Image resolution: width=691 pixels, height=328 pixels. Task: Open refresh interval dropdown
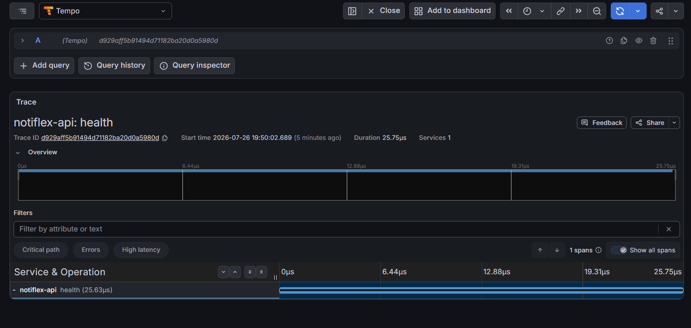pos(638,11)
